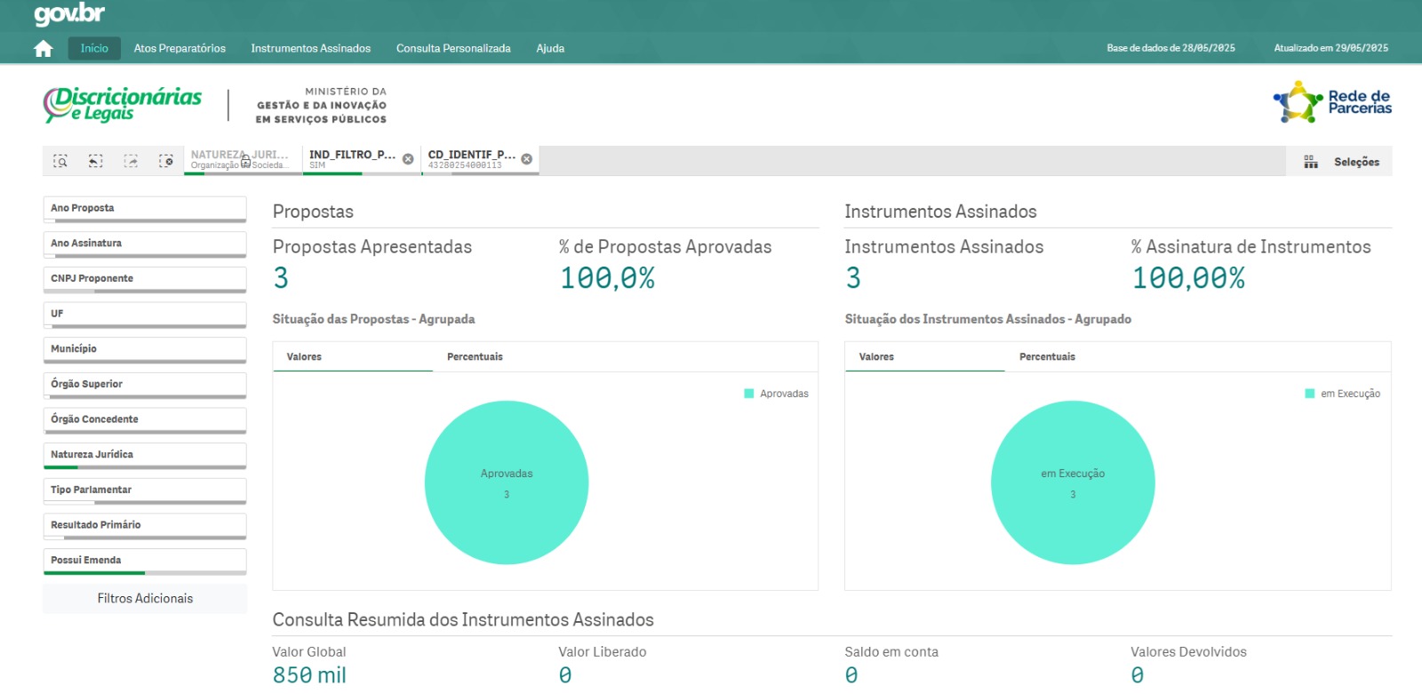This screenshot has width=1422, height=694.
Task: Click the Valores Devolvidos value
Action: click(x=1138, y=675)
